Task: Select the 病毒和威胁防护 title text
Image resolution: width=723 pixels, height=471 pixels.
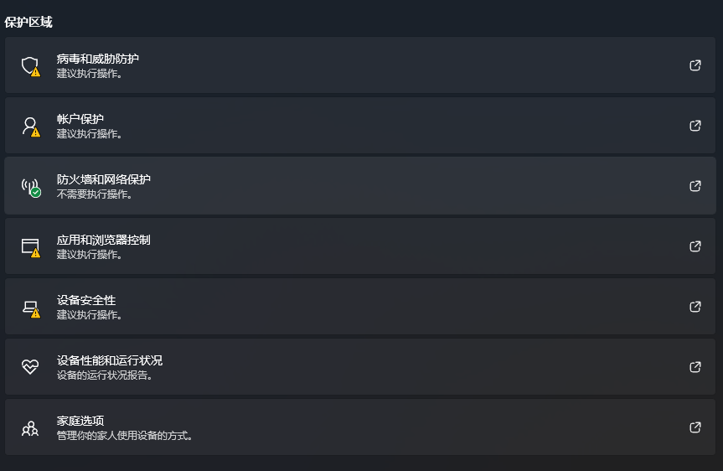Action: tap(98, 59)
